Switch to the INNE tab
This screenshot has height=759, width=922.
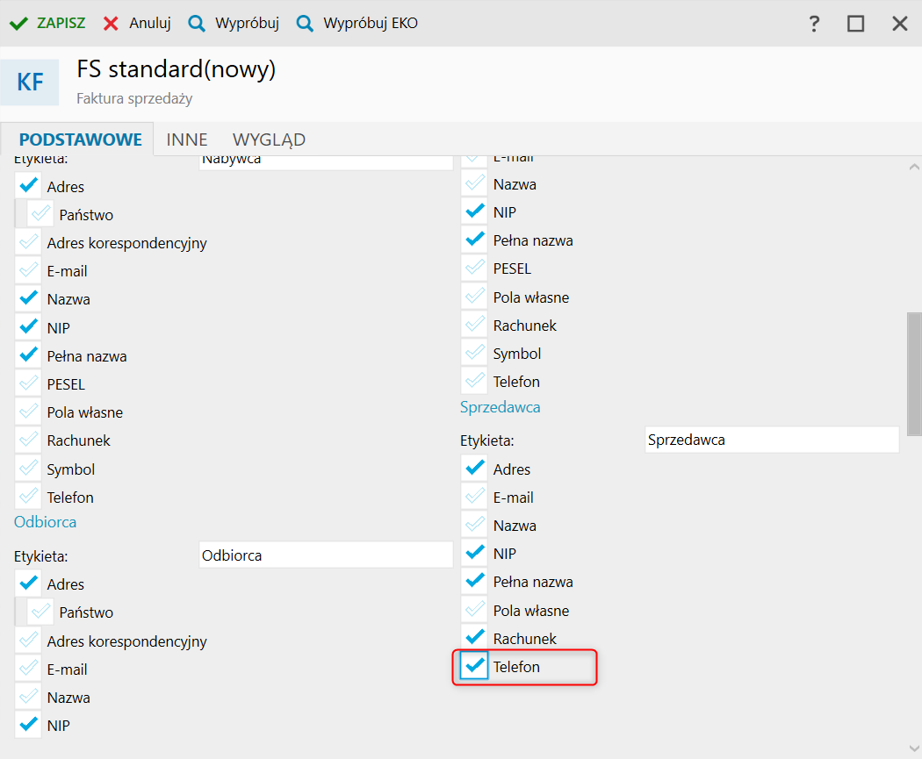click(187, 140)
